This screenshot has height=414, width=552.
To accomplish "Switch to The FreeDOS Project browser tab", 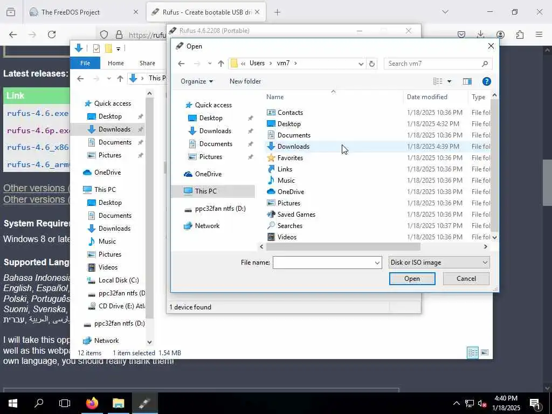I will [x=84, y=12].
